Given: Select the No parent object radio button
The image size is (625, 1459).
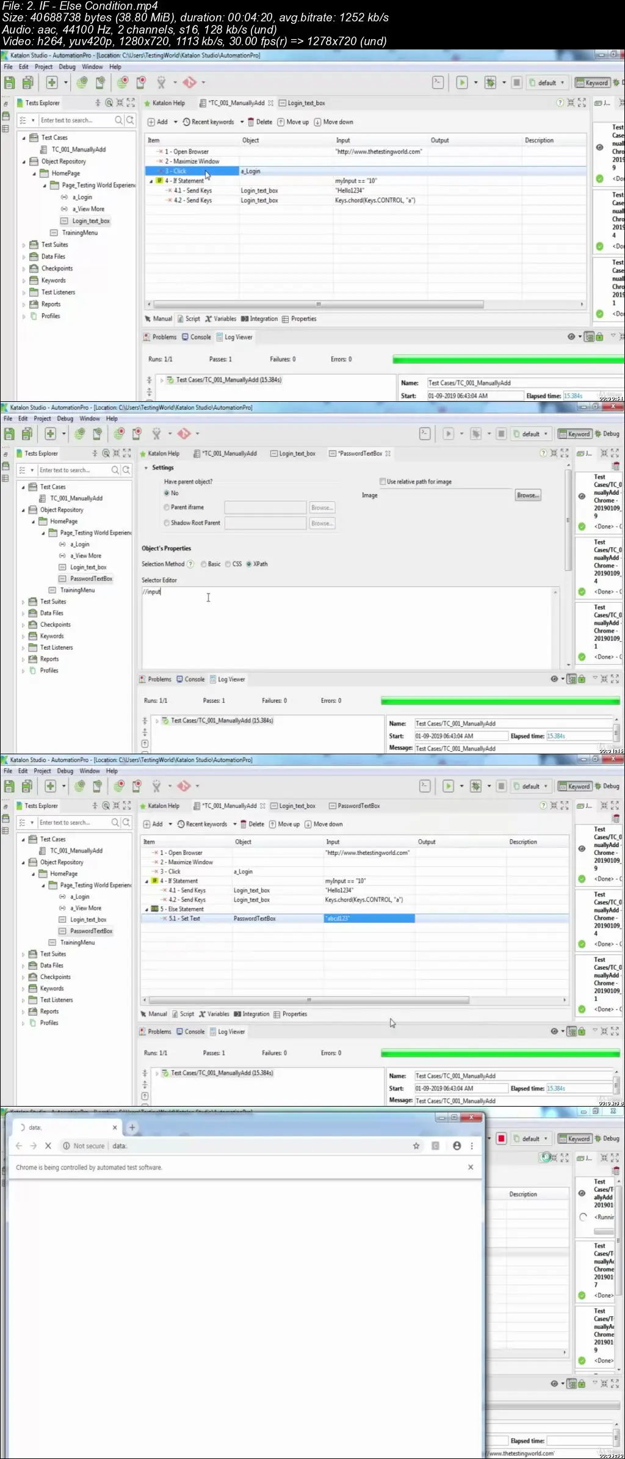Looking at the screenshot, I should 167,493.
